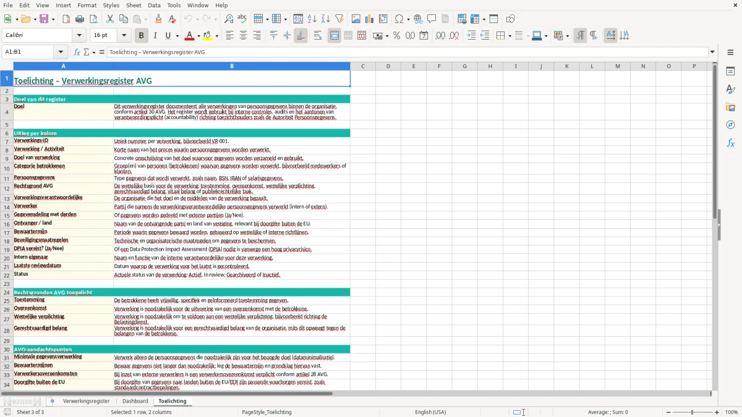The width and height of the screenshot is (742, 417).
Task: Toggle Left-To-Right text direction
Action: (x=580, y=36)
